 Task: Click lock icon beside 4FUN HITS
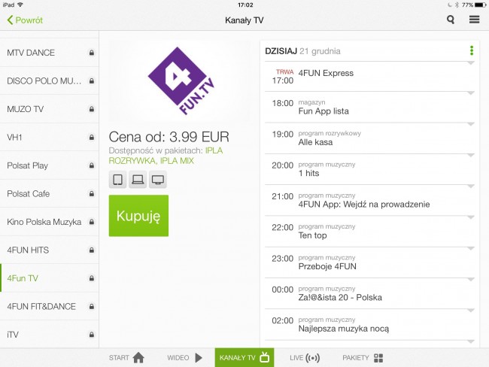point(91,250)
